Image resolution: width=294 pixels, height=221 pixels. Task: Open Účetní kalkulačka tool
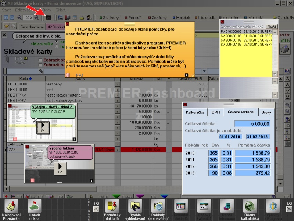click(x=250, y=209)
